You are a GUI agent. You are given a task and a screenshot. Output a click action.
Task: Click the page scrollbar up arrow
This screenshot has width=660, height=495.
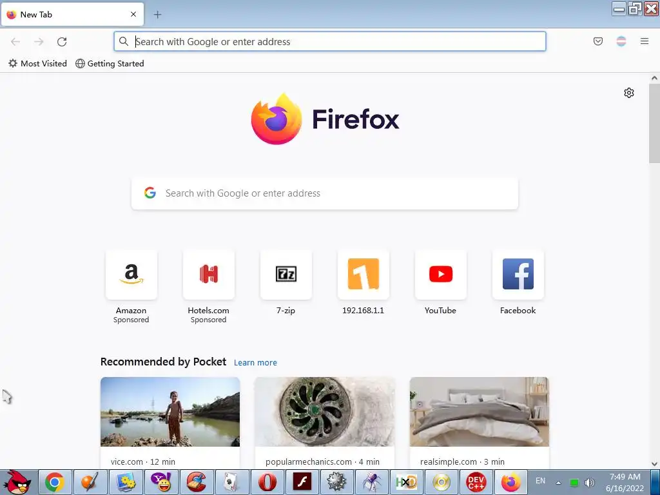coord(654,78)
